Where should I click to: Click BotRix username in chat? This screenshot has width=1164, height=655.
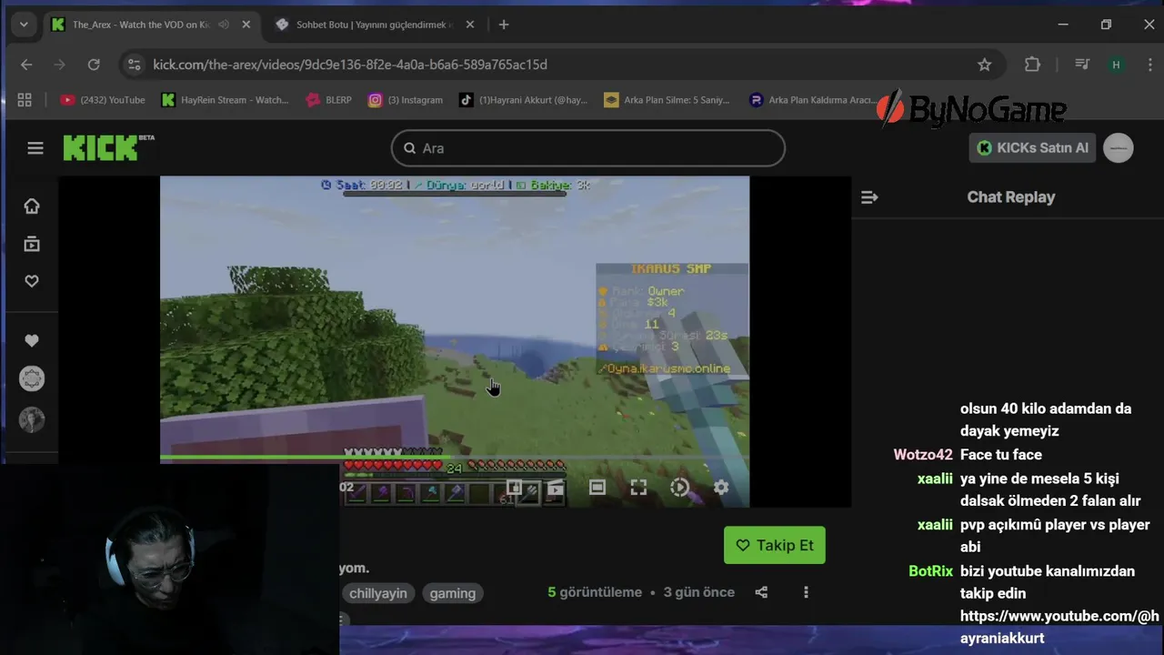point(931,571)
